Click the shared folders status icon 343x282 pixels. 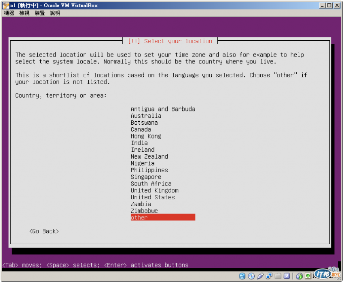tap(278, 276)
